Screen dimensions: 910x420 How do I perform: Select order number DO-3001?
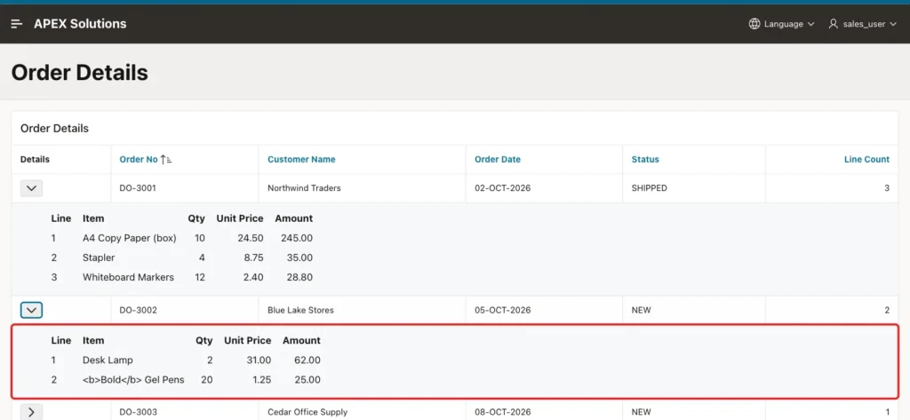[138, 188]
